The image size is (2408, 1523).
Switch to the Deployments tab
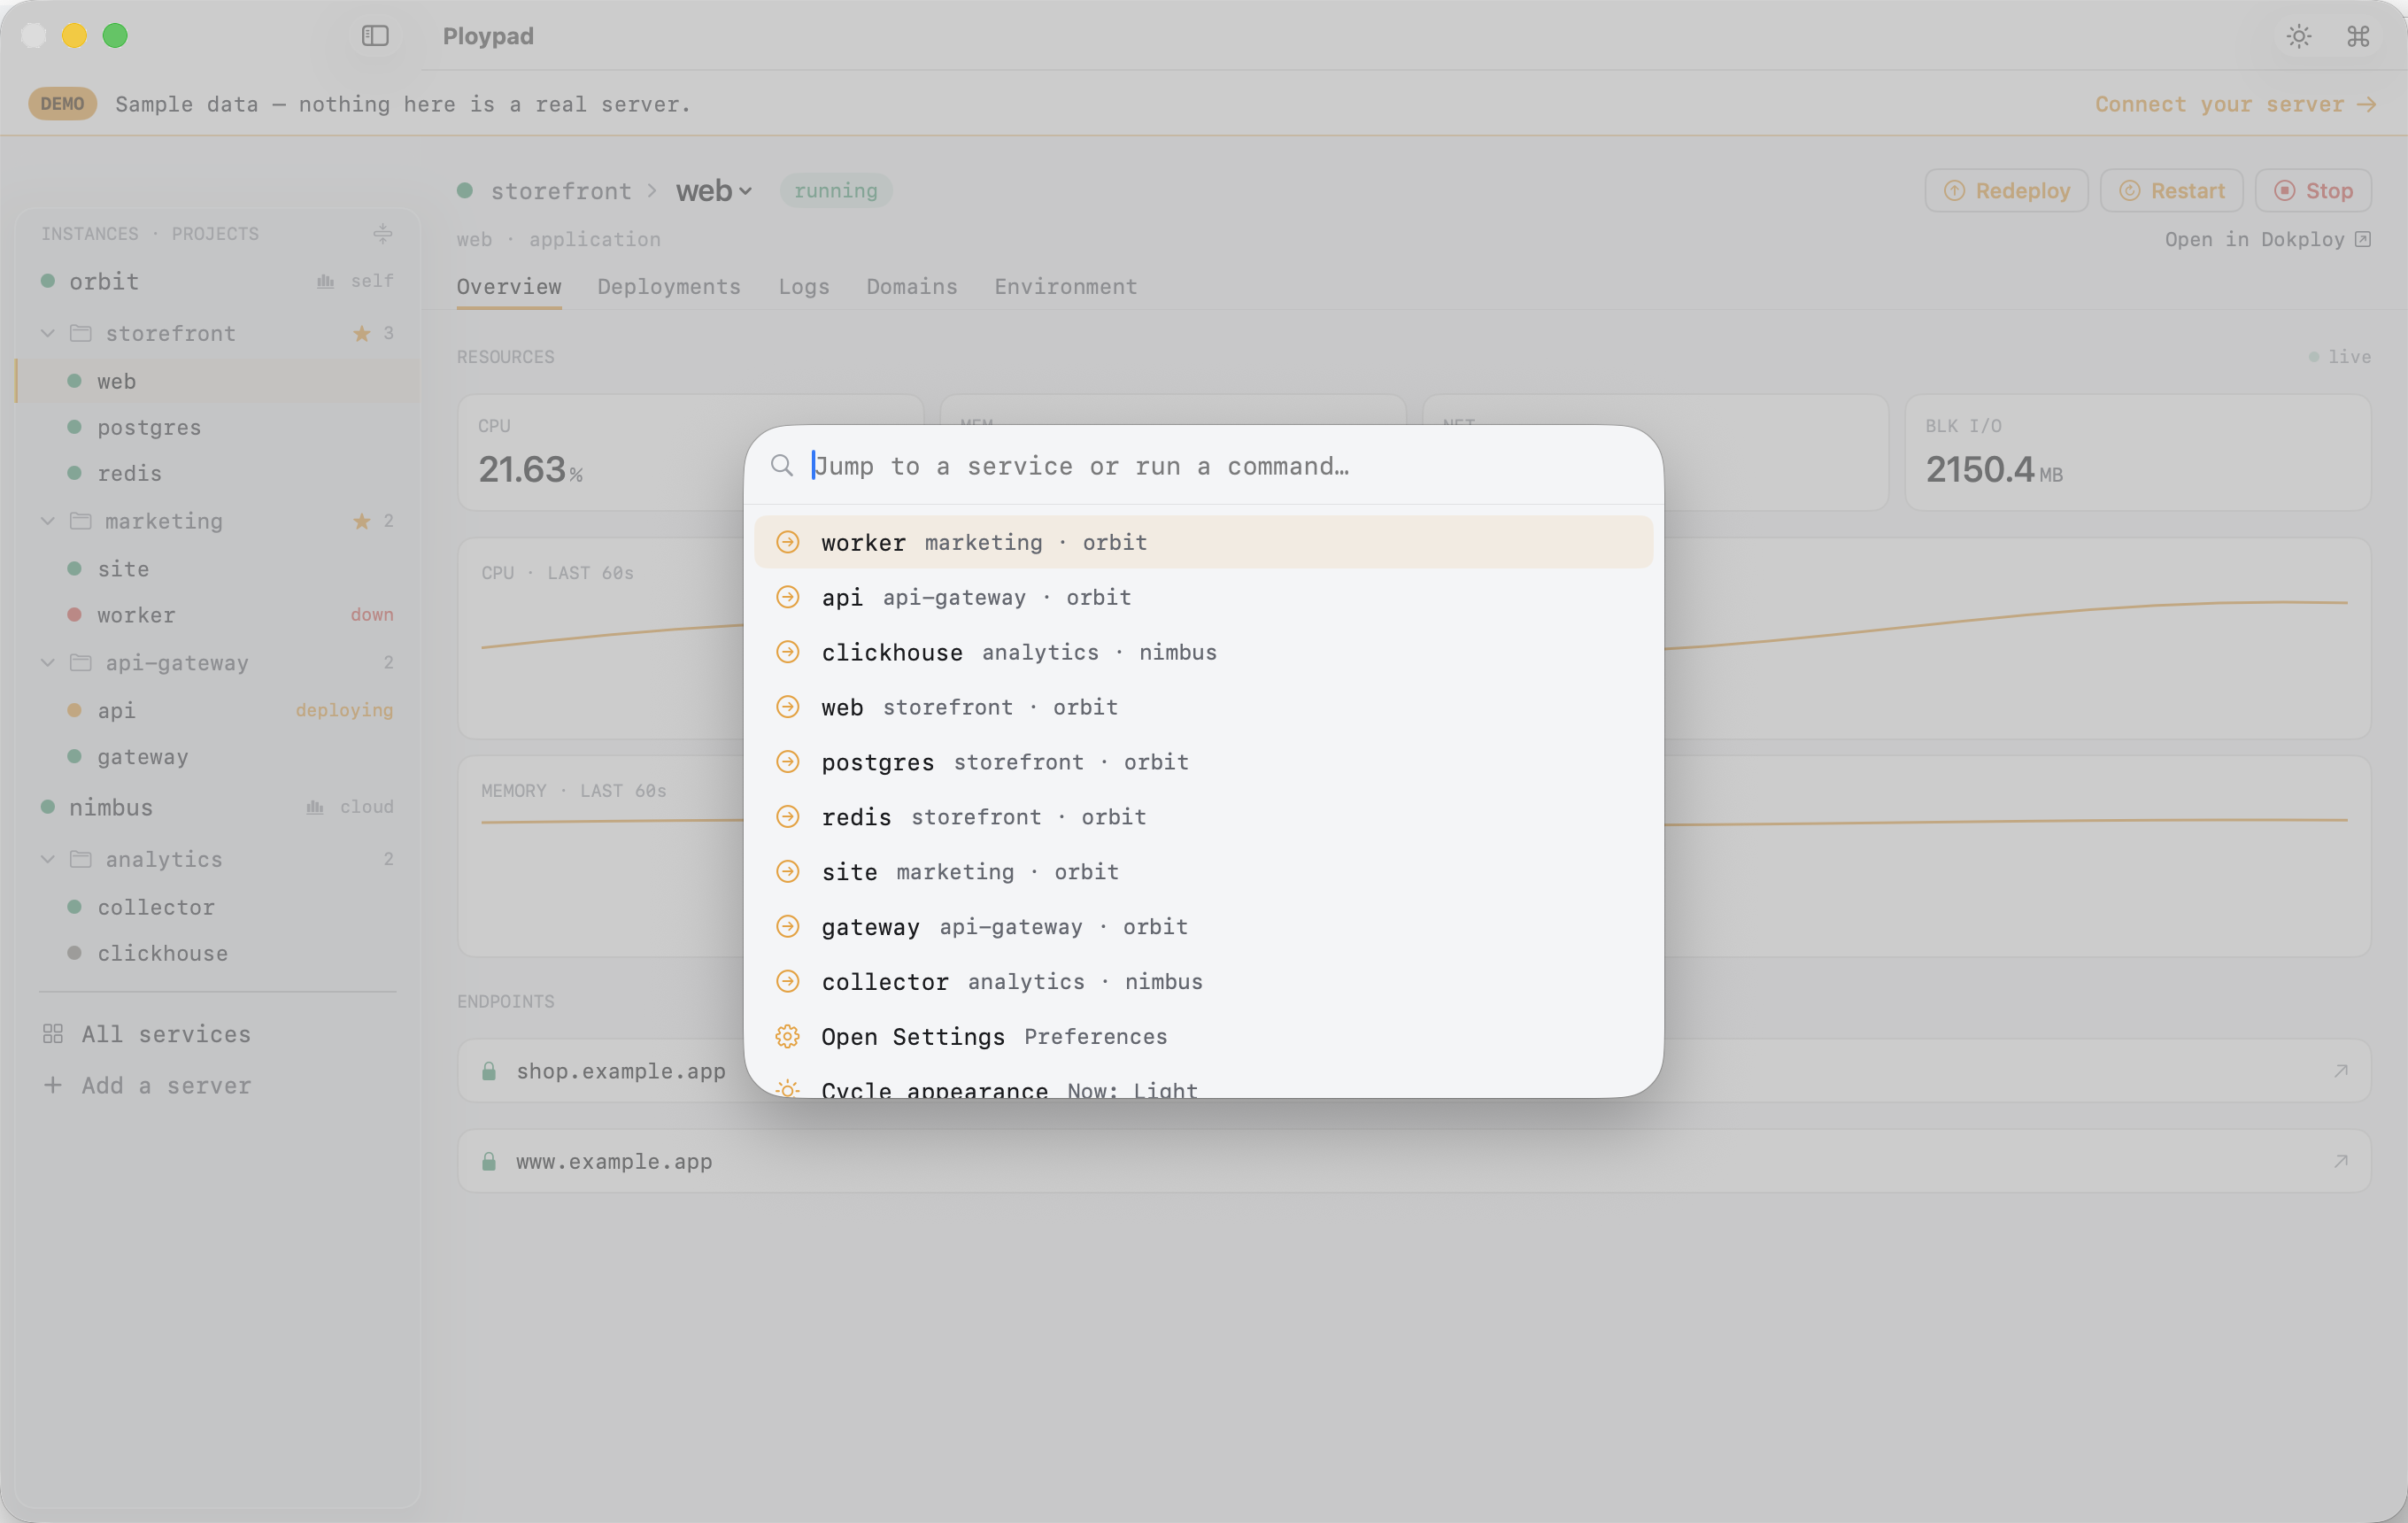669,287
